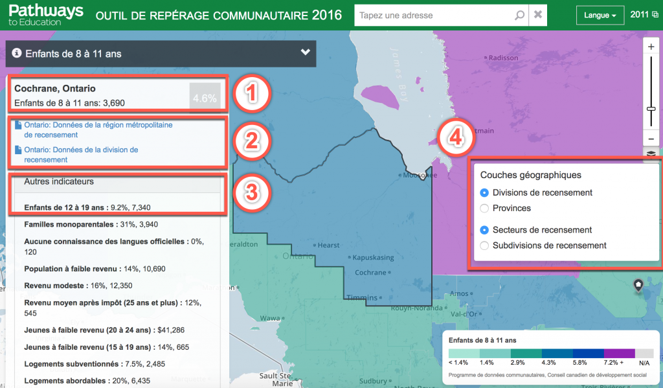Select Provinces radio option
Image resolution: width=663 pixels, height=388 pixels.
[484, 208]
